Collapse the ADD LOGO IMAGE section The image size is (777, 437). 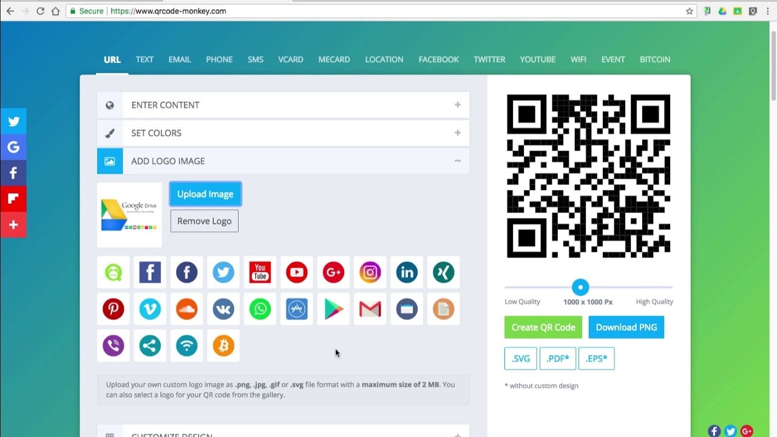(x=282, y=161)
